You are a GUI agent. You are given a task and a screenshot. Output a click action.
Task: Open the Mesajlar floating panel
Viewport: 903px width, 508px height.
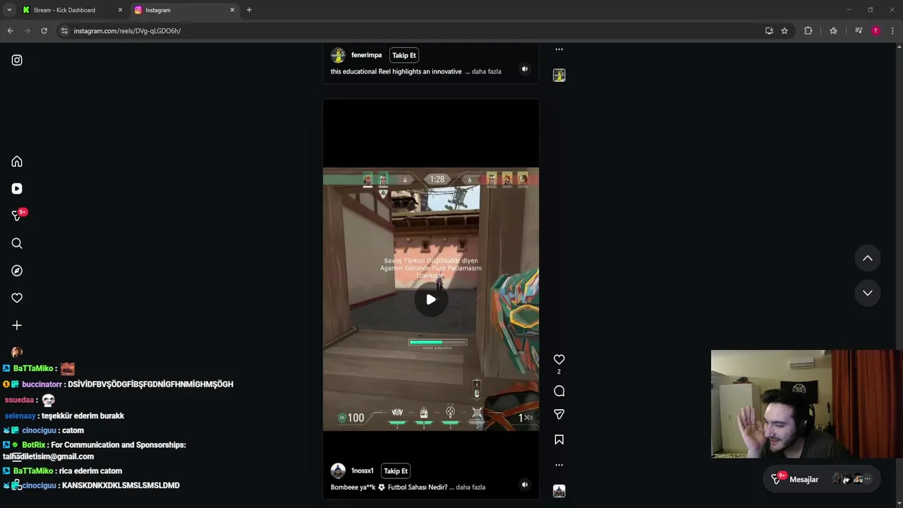823,479
